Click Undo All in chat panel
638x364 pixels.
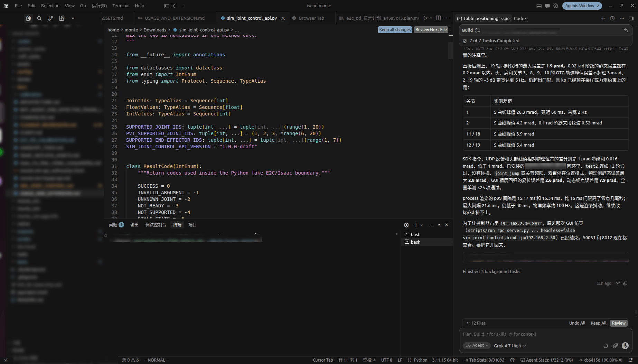click(x=577, y=323)
